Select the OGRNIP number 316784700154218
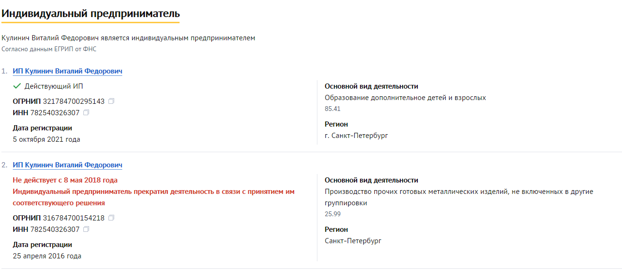Viewport: 622px width, 275px height. tap(73, 218)
